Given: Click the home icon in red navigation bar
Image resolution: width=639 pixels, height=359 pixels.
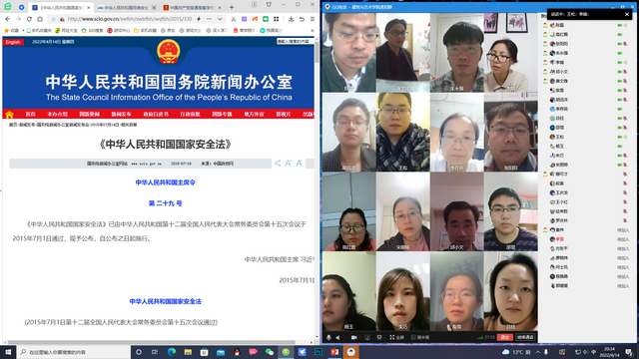Looking at the screenshot, I should pyautogui.click(x=9, y=115).
